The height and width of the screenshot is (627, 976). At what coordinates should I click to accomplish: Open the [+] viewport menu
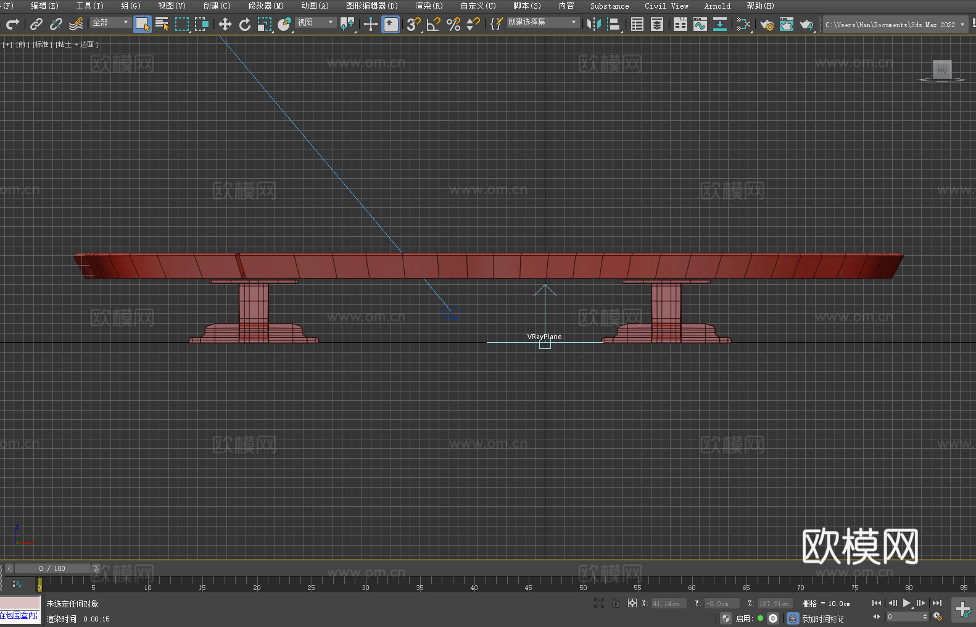coord(7,44)
